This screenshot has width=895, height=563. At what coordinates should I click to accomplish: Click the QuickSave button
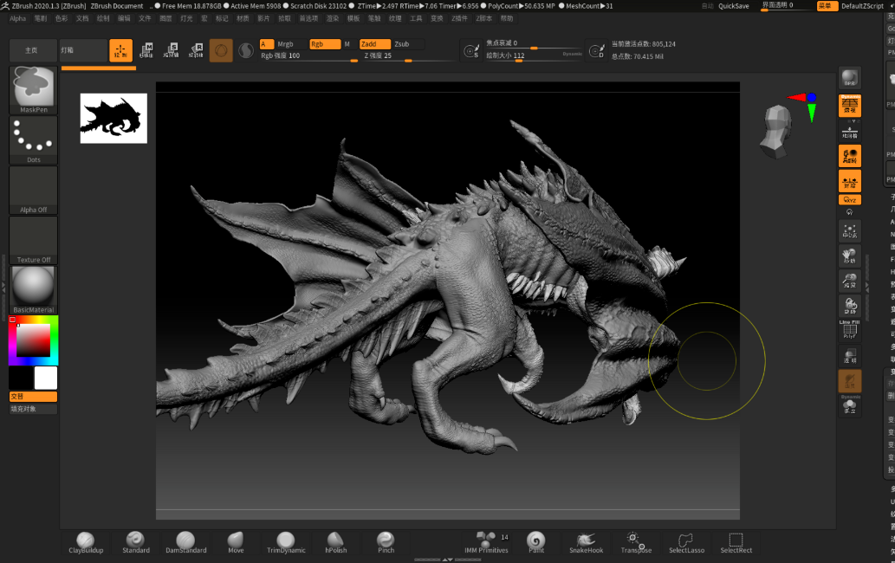[x=733, y=6]
